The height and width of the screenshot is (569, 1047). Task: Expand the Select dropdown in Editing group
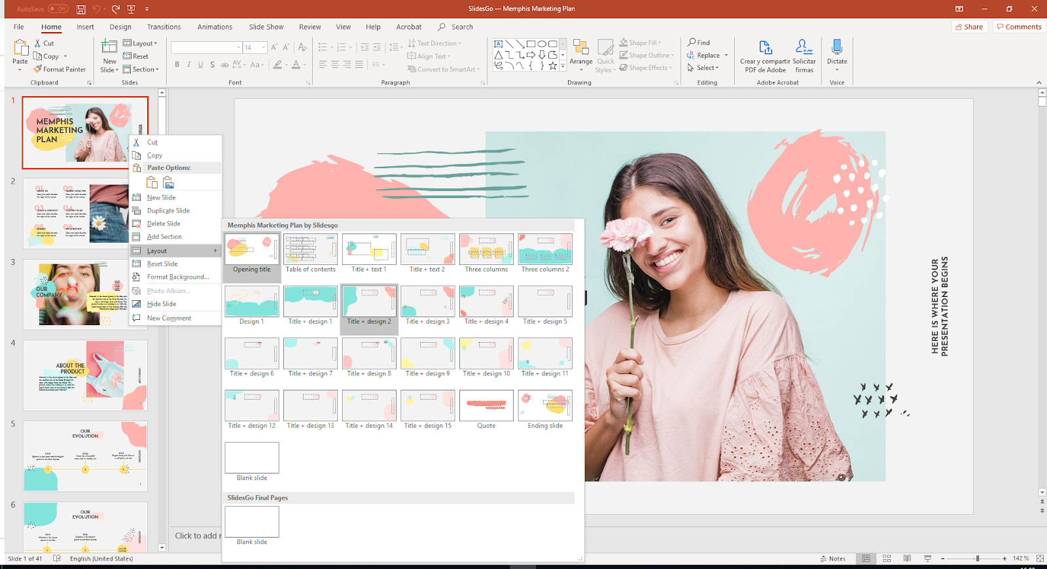pyautogui.click(x=707, y=68)
